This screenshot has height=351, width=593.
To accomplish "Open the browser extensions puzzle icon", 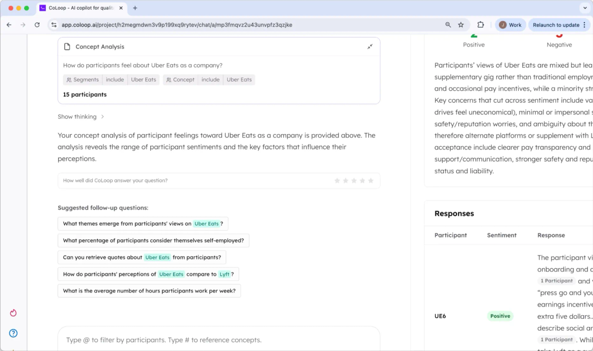I will coord(480,25).
